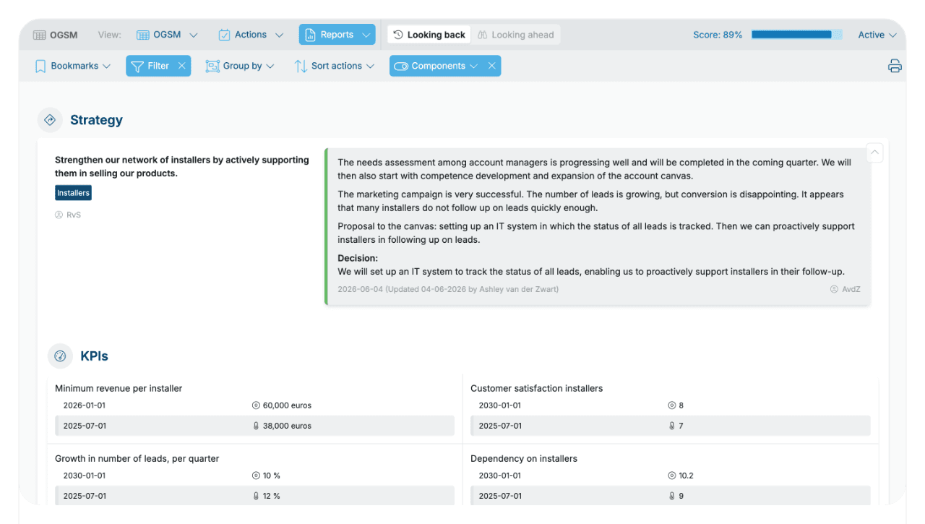Click the Decision heading in the comment
Image resolution: width=925 pixels, height=524 pixels.
358,258
